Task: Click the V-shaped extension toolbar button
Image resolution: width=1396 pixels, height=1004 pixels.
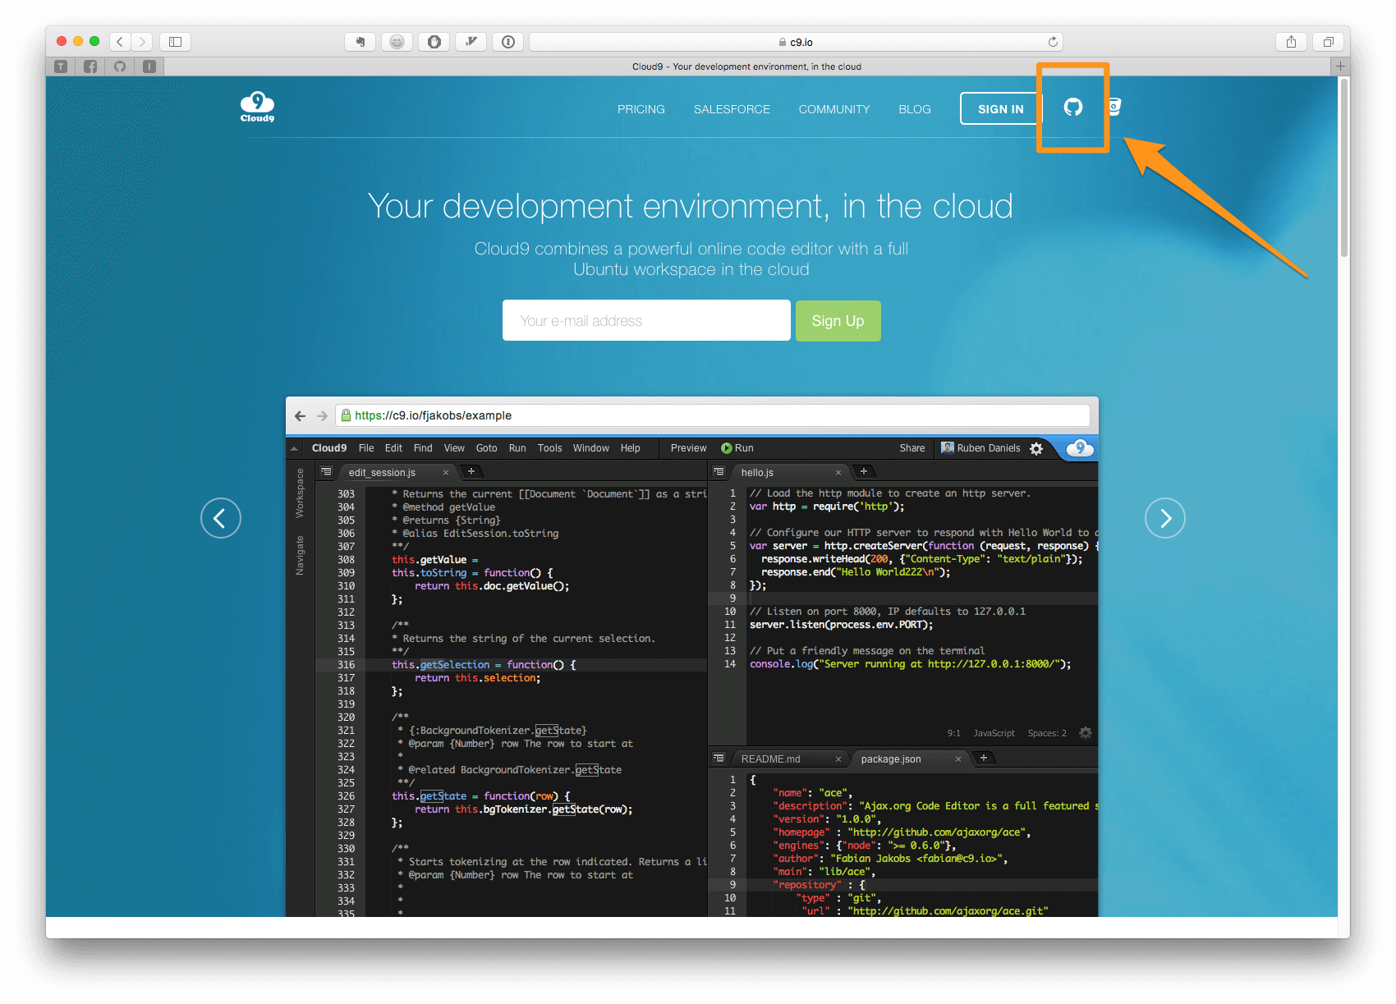Action: [x=471, y=41]
